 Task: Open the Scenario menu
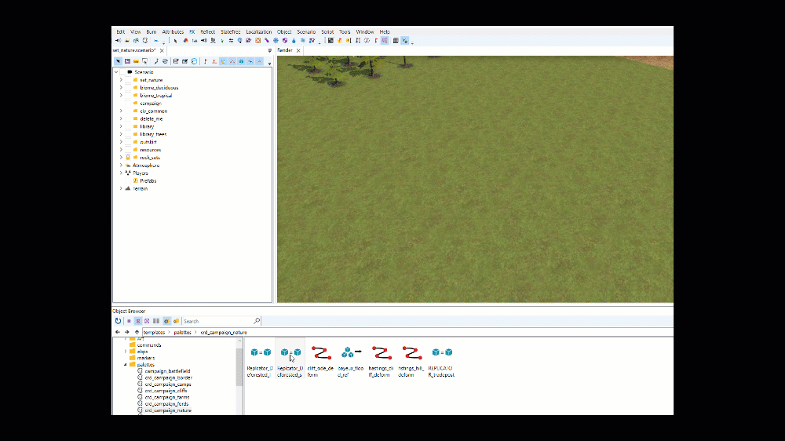(x=306, y=31)
